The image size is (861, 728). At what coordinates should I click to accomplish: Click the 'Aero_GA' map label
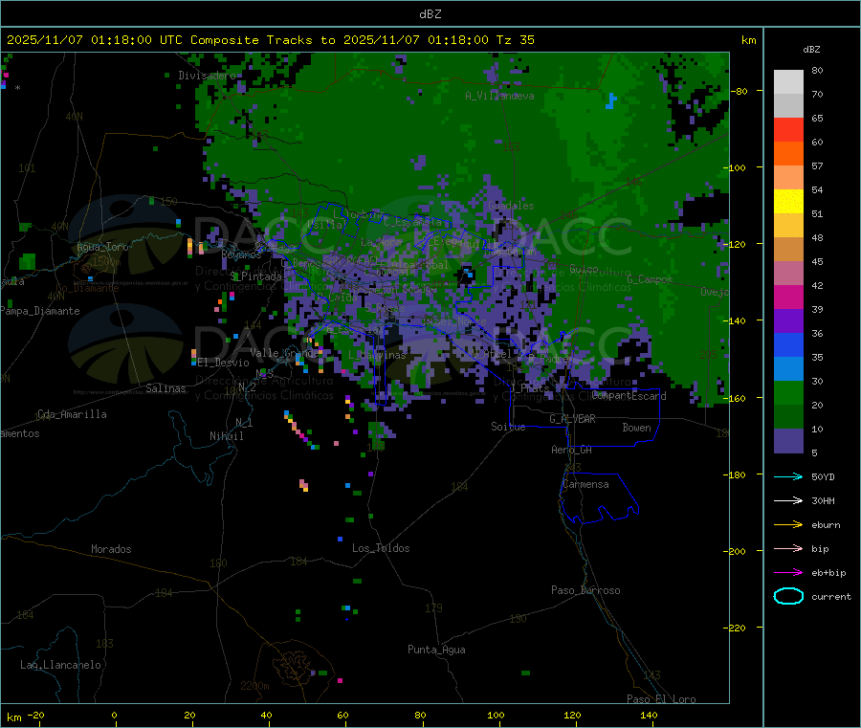coord(572,450)
